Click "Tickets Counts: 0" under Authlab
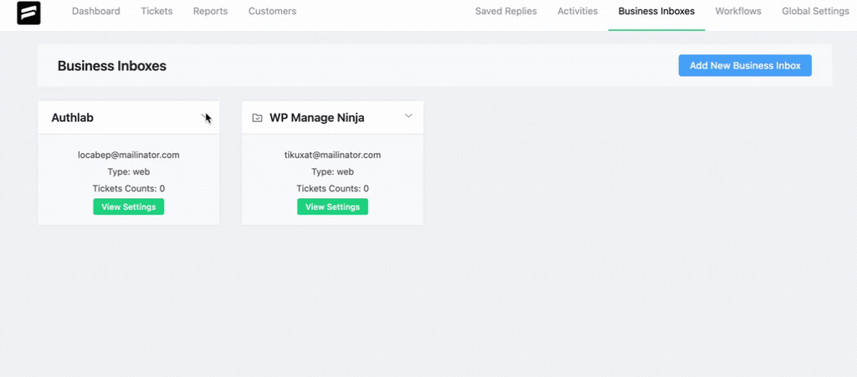 click(128, 189)
